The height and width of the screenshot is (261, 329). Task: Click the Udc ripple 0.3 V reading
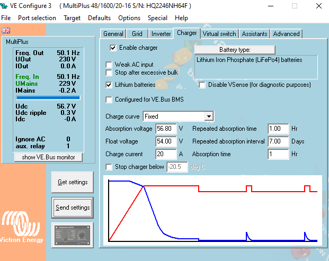(x=68, y=113)
